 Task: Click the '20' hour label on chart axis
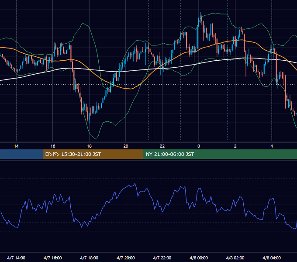(126, 146)
